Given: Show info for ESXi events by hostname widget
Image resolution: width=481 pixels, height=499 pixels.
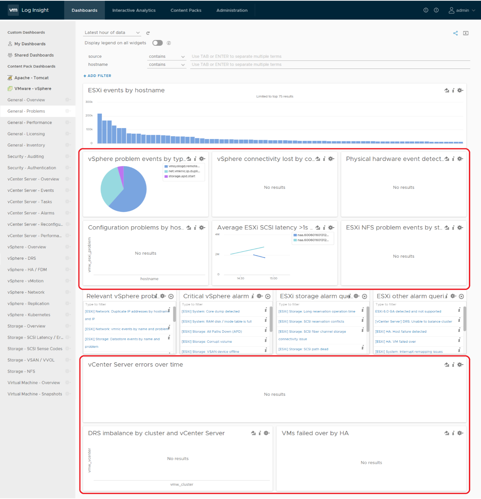Looking at the screenshot, I should pos(453,90).
